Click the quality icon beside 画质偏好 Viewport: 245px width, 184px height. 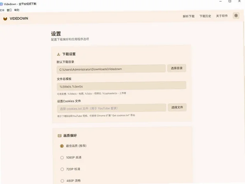[x=60, y=135]
